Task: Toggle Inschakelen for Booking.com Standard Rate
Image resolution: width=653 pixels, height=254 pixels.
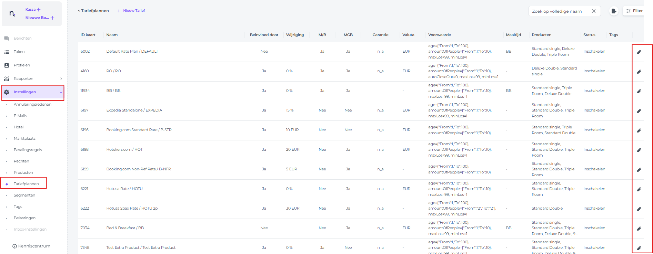Action: [594, 130]
